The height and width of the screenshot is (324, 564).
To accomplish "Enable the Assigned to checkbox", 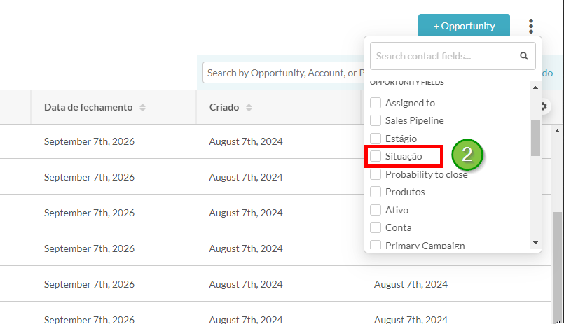I will pos(376,103).
